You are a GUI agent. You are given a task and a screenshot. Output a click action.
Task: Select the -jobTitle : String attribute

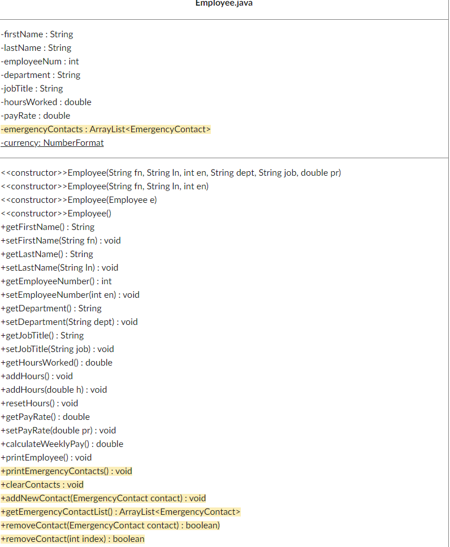[x=32, y=89]
